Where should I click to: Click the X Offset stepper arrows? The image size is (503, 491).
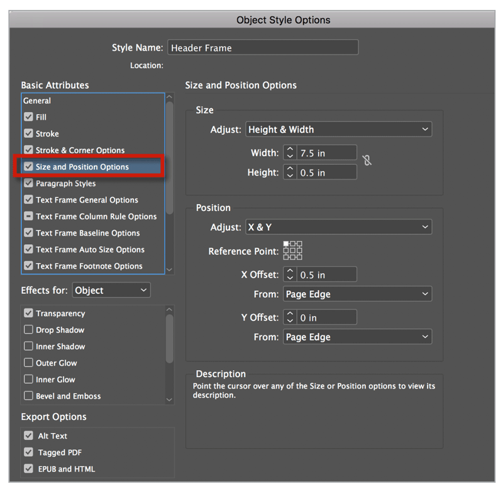(289, 274)
